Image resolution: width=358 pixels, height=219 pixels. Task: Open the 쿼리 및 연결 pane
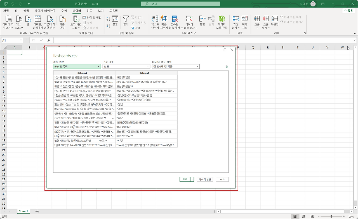coord(92,17)
